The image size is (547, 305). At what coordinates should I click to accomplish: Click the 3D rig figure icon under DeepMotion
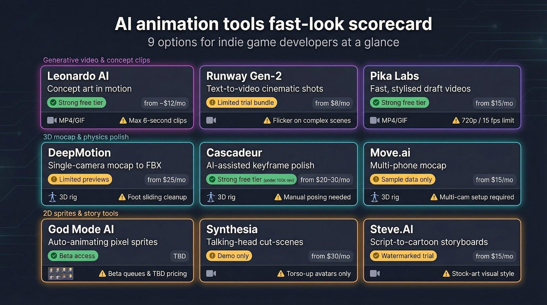(x=52, y=197)
